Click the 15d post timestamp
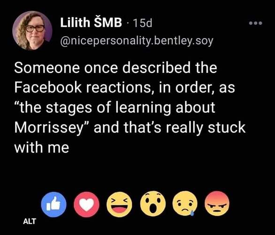275x235 pixels. coord(142,23)
